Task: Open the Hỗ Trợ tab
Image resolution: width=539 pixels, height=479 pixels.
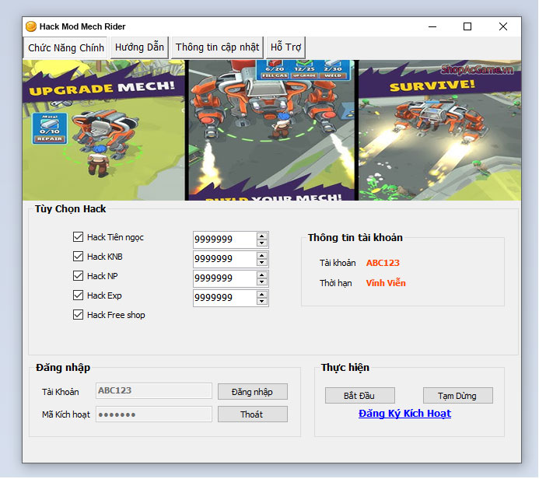Action: tap(285, 47)
